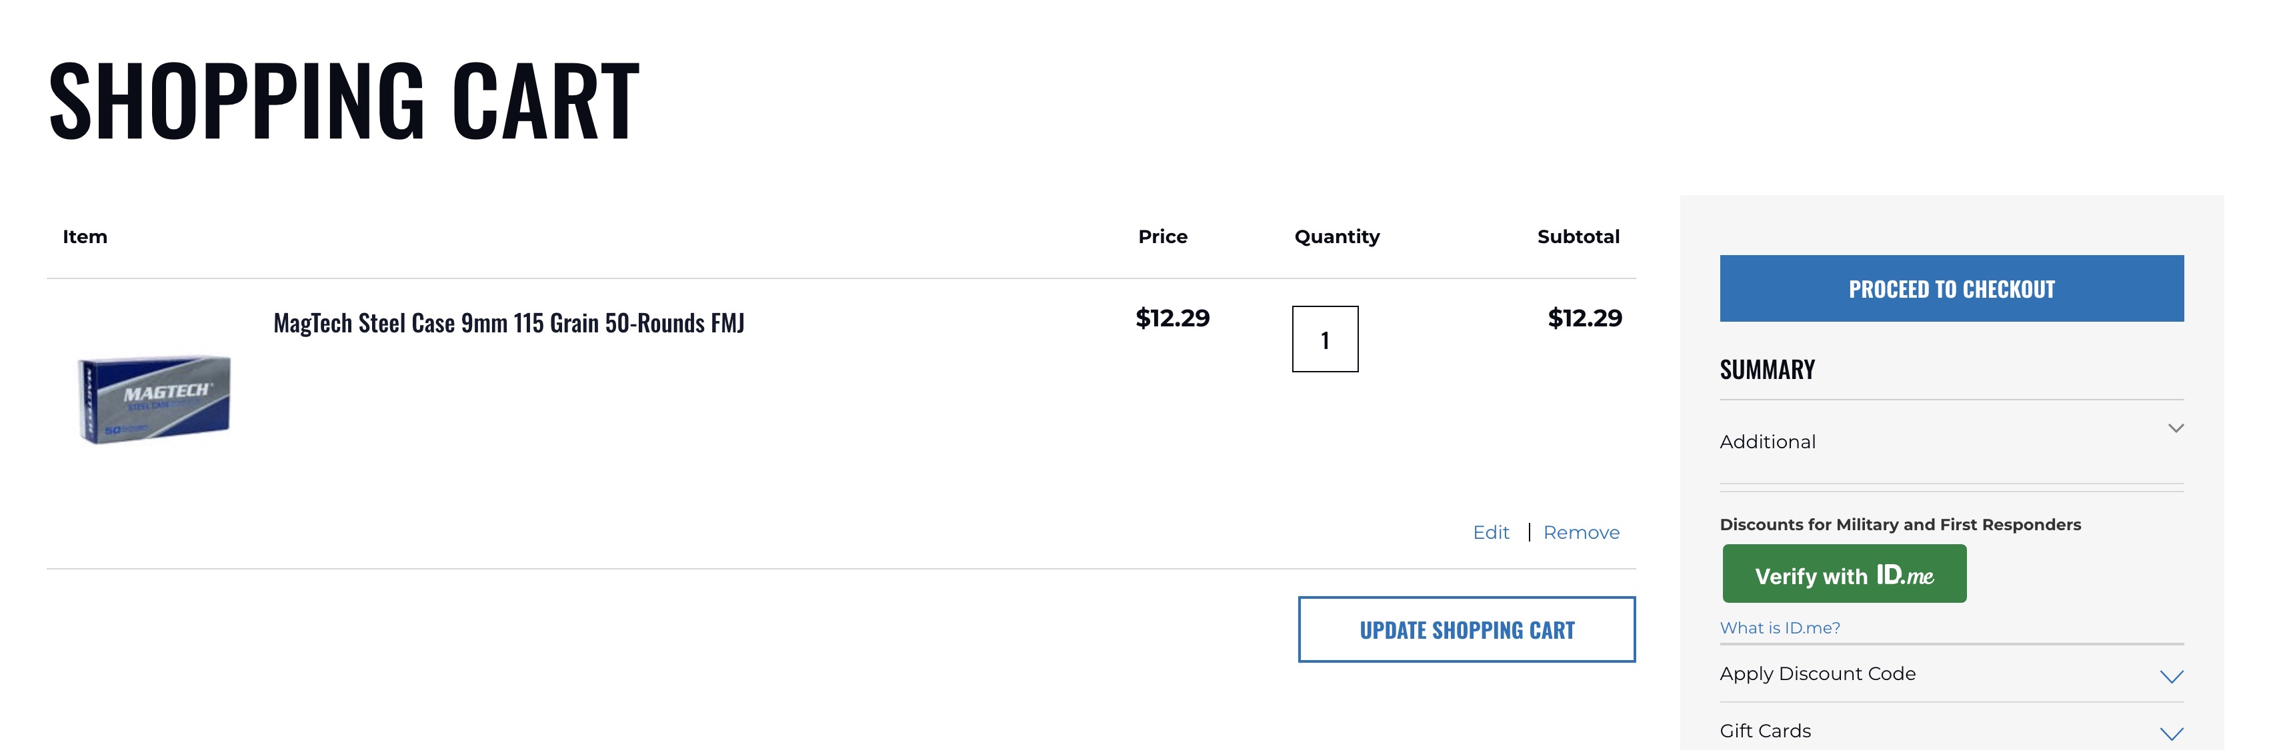Click the Update Shopping Cart button
This screenshot has height=750, width=2275.
(x=1468, y=630)
